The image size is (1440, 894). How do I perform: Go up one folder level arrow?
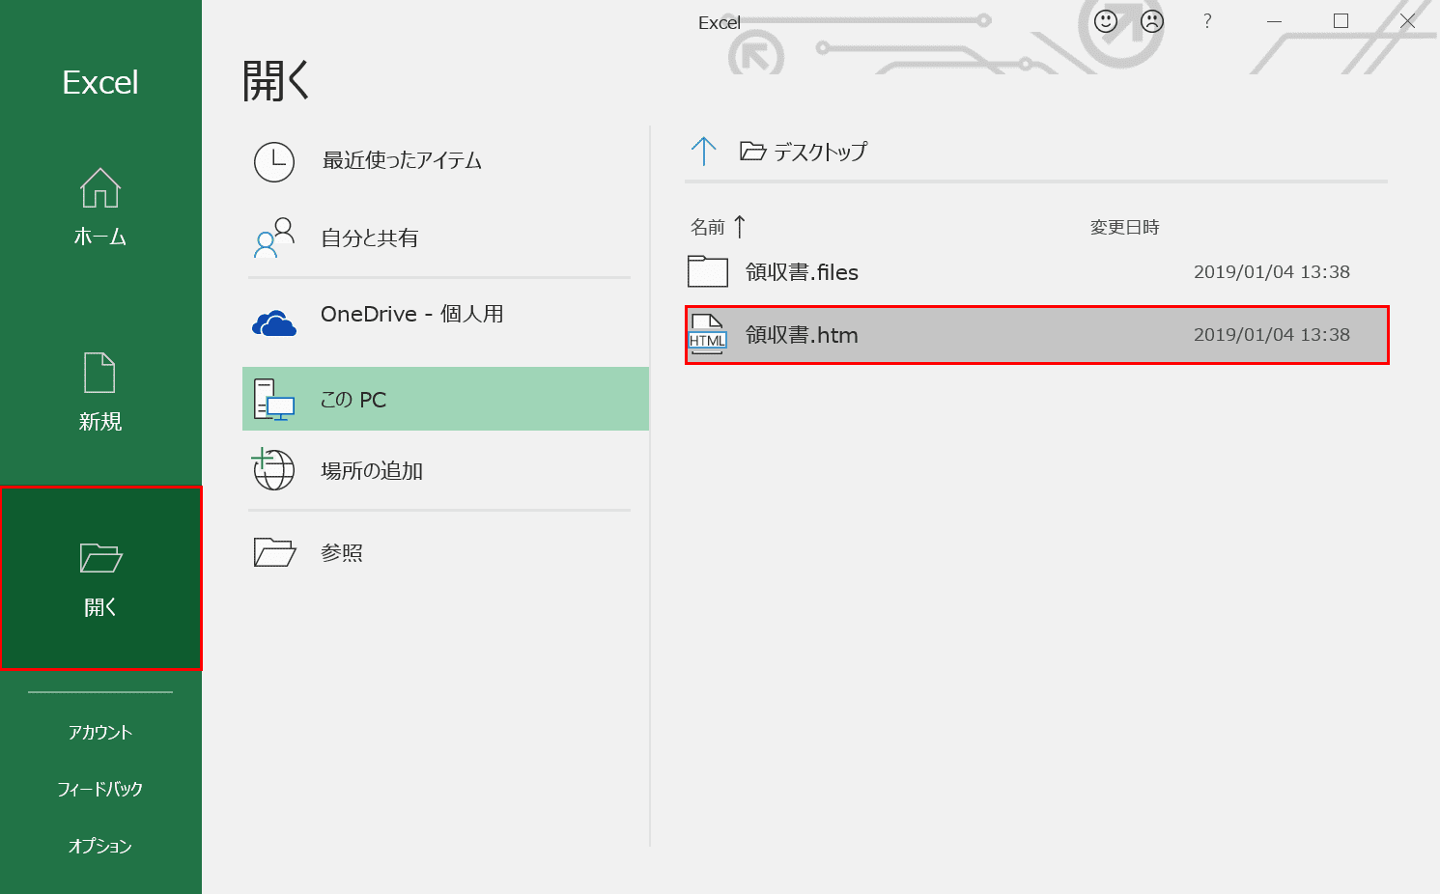pyautogui.click(x=704, y=152)
